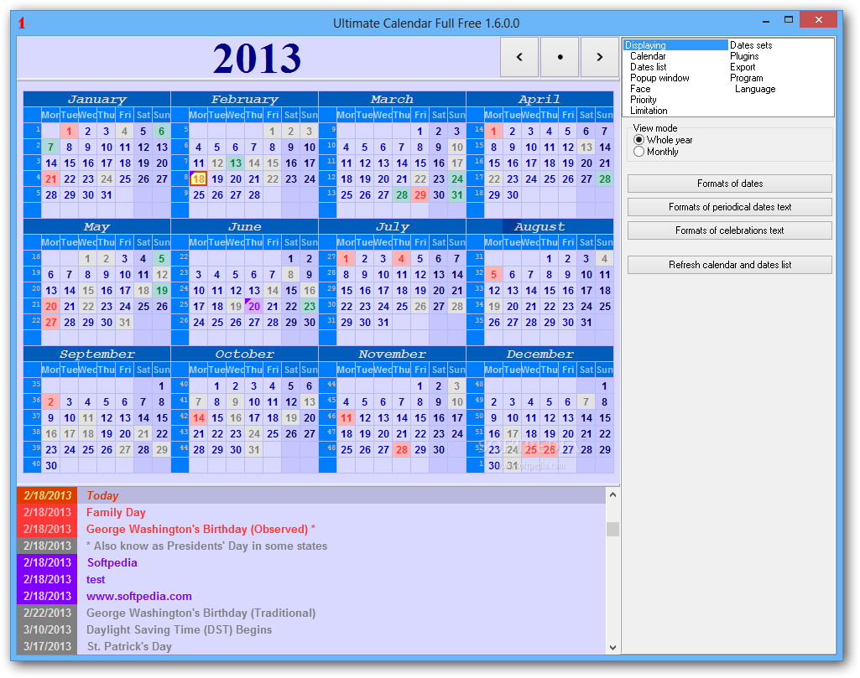Select Limitation settings item
860x678 pixels.
point(649,111)
